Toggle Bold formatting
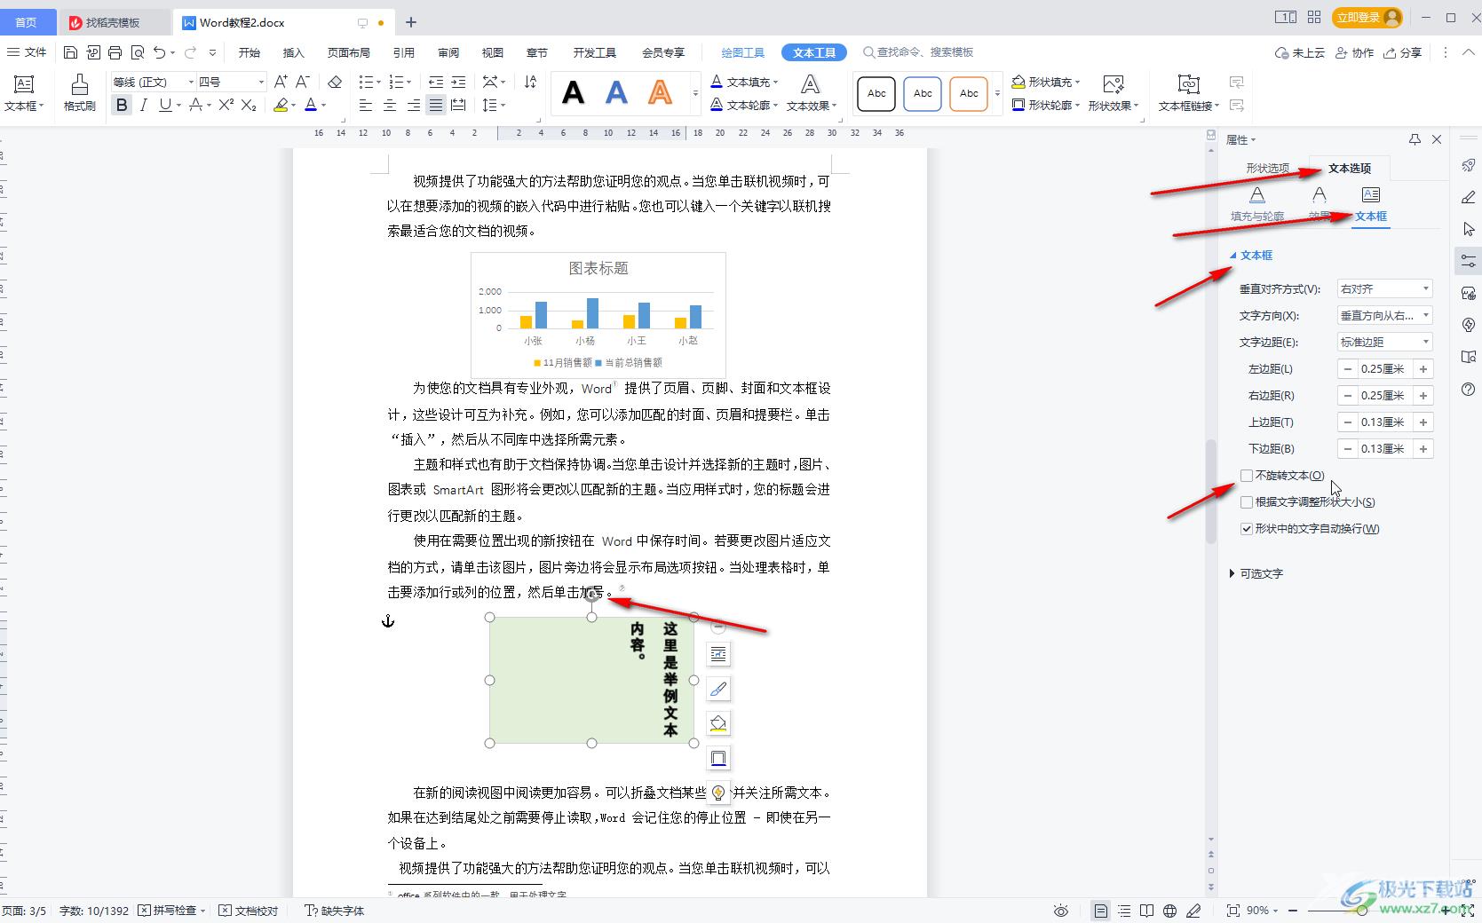The image size is (1482, 923). click(122, 106)
